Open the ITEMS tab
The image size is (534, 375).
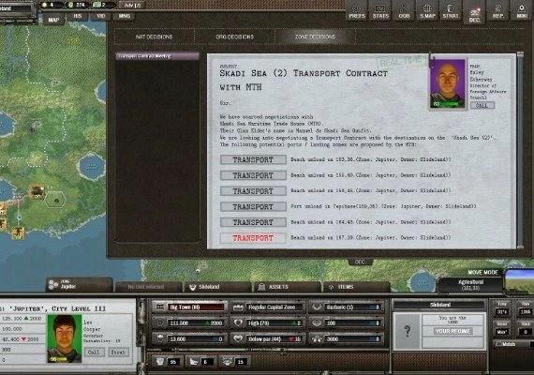point(356,287)
